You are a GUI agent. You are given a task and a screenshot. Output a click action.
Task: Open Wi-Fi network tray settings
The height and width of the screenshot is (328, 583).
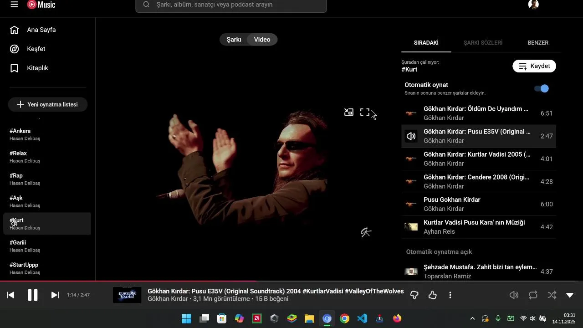[x=523, y=318]
